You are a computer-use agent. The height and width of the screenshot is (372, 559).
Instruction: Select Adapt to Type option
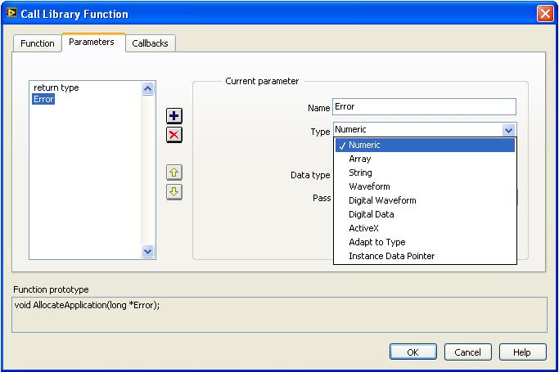[376, 242]
